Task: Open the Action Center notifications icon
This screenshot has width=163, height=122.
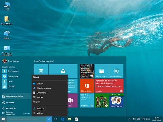Action: coord(143,119)
